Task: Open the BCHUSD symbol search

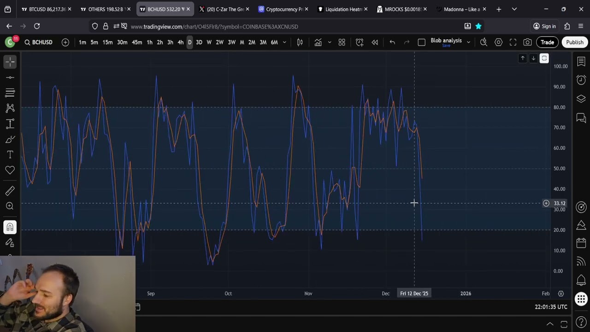Action: point(38,42)
